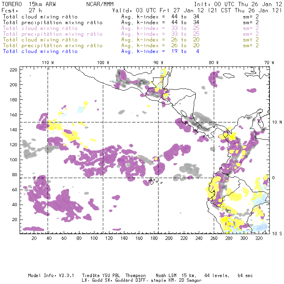
Task: Select the "44 levels," footer text
Action: pyautogui.click(x=217, y=276)
